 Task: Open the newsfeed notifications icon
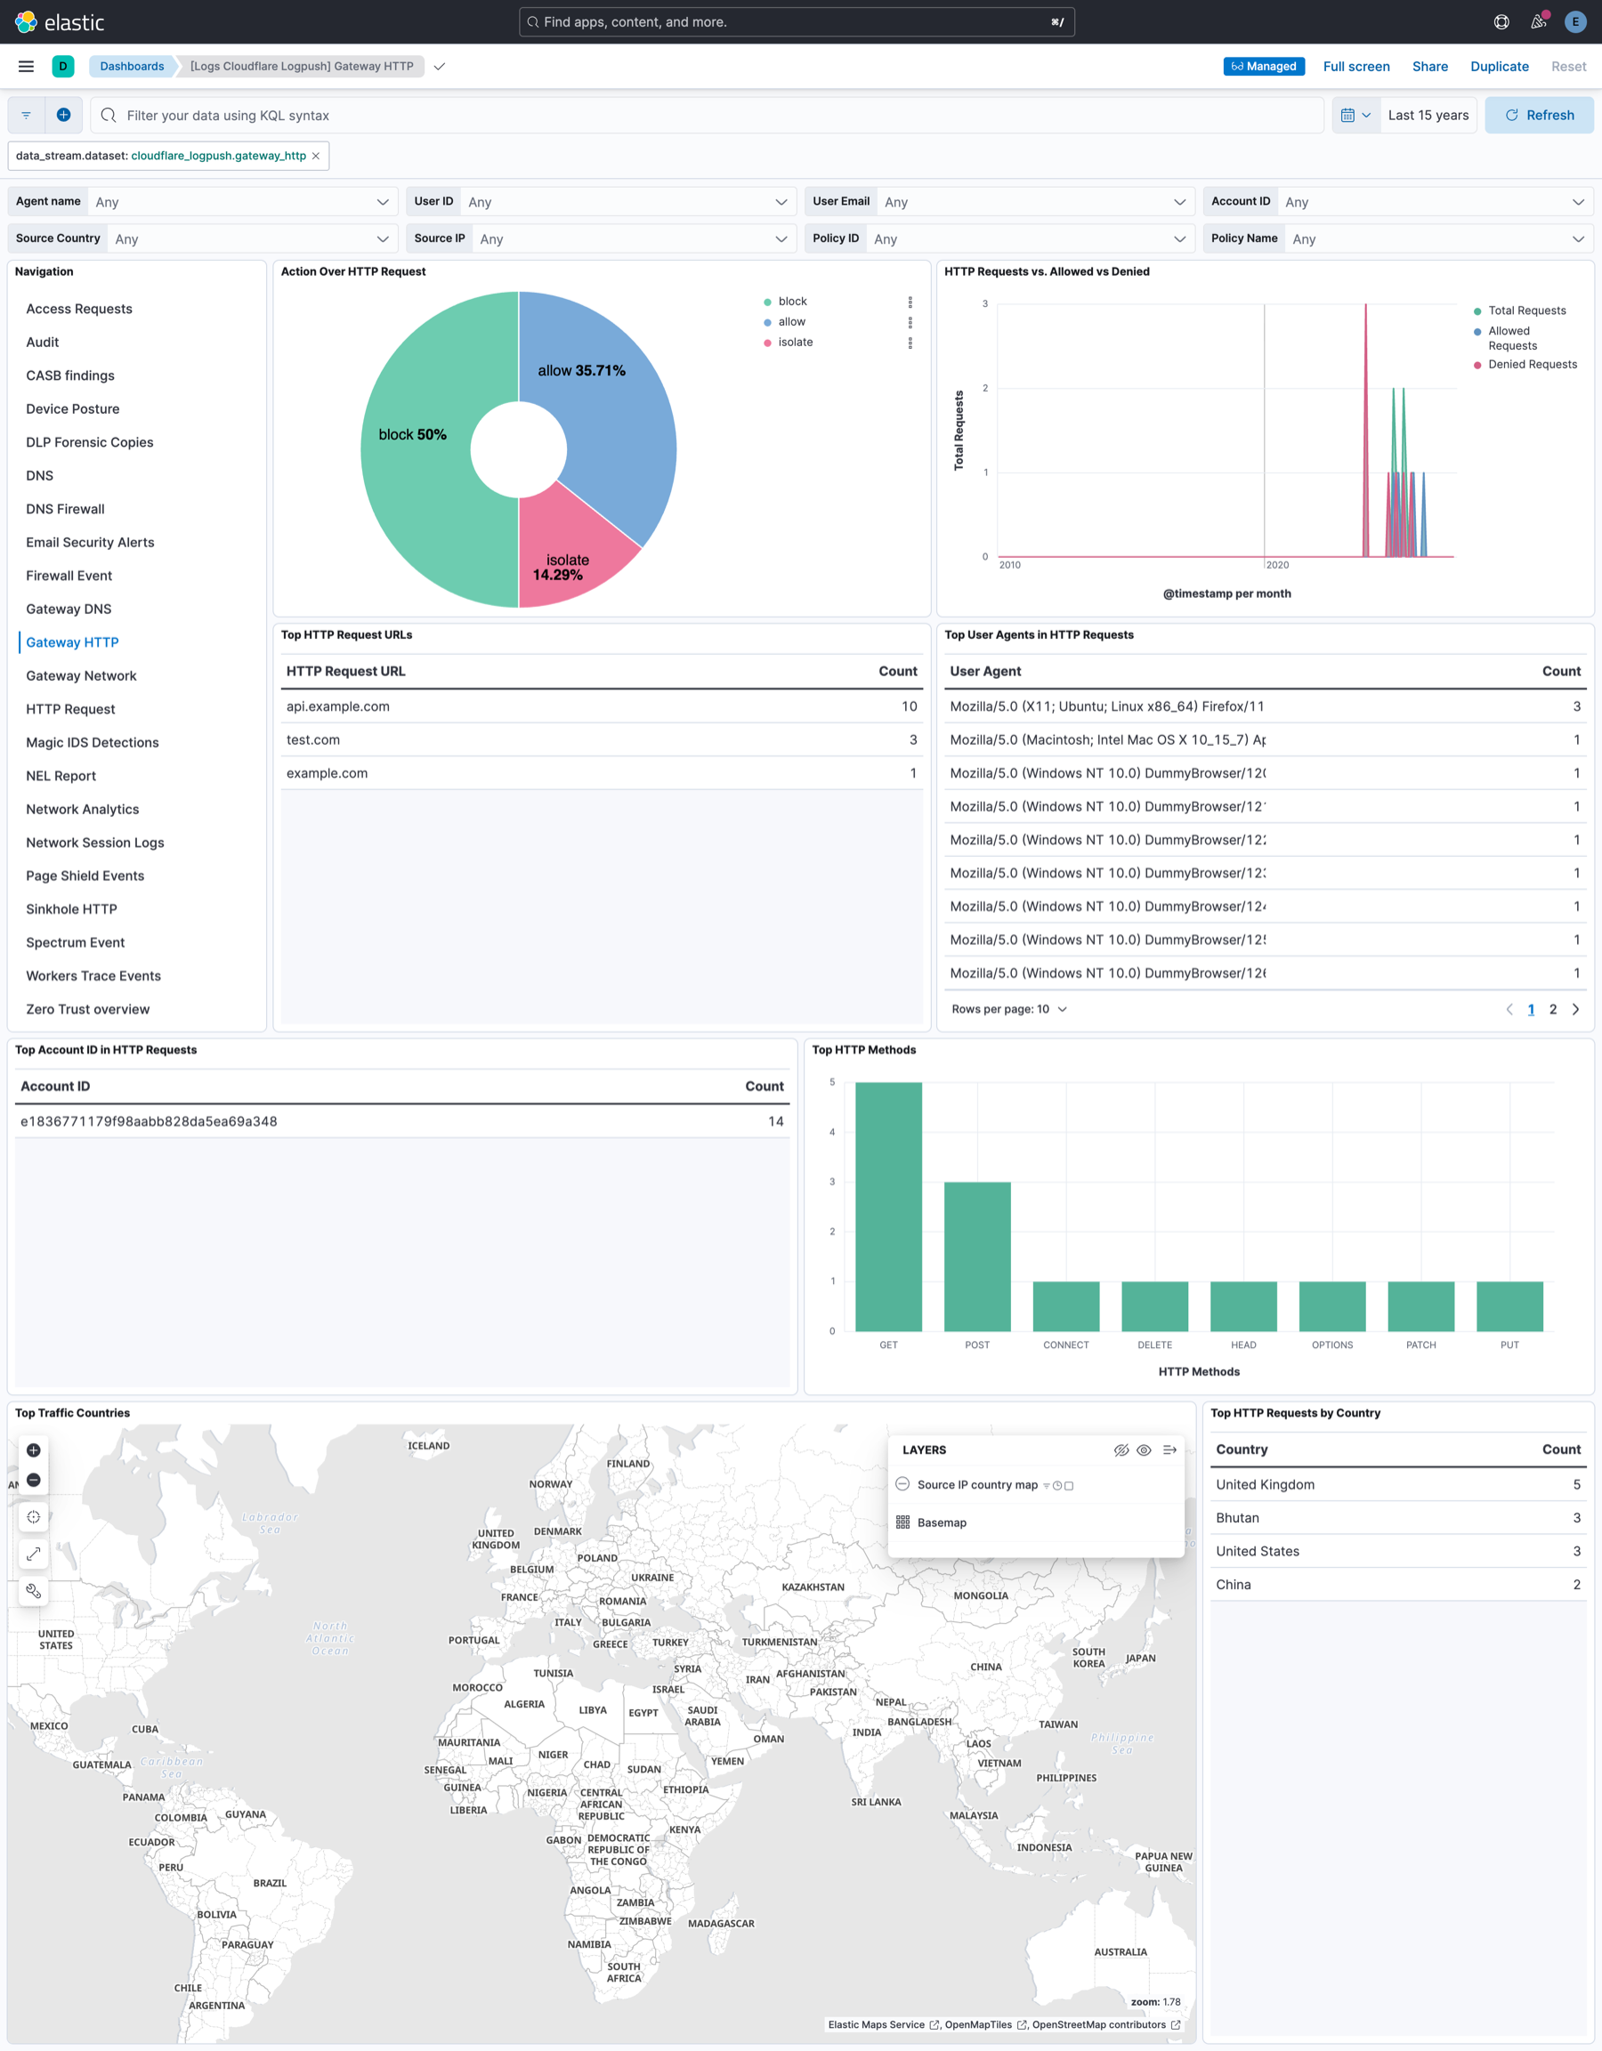pyautogui.click(x=1538, y=21)
